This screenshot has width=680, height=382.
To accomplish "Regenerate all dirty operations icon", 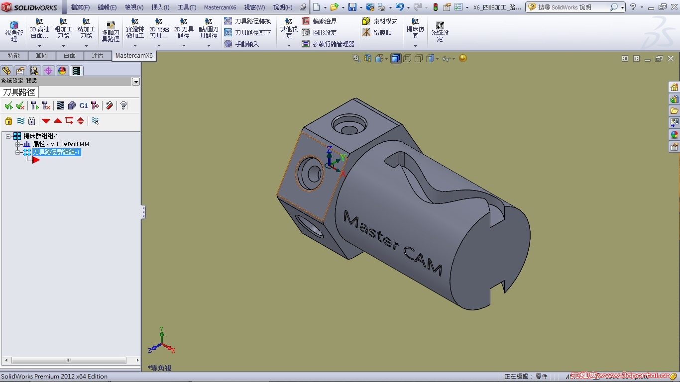I will pos(46,105).
